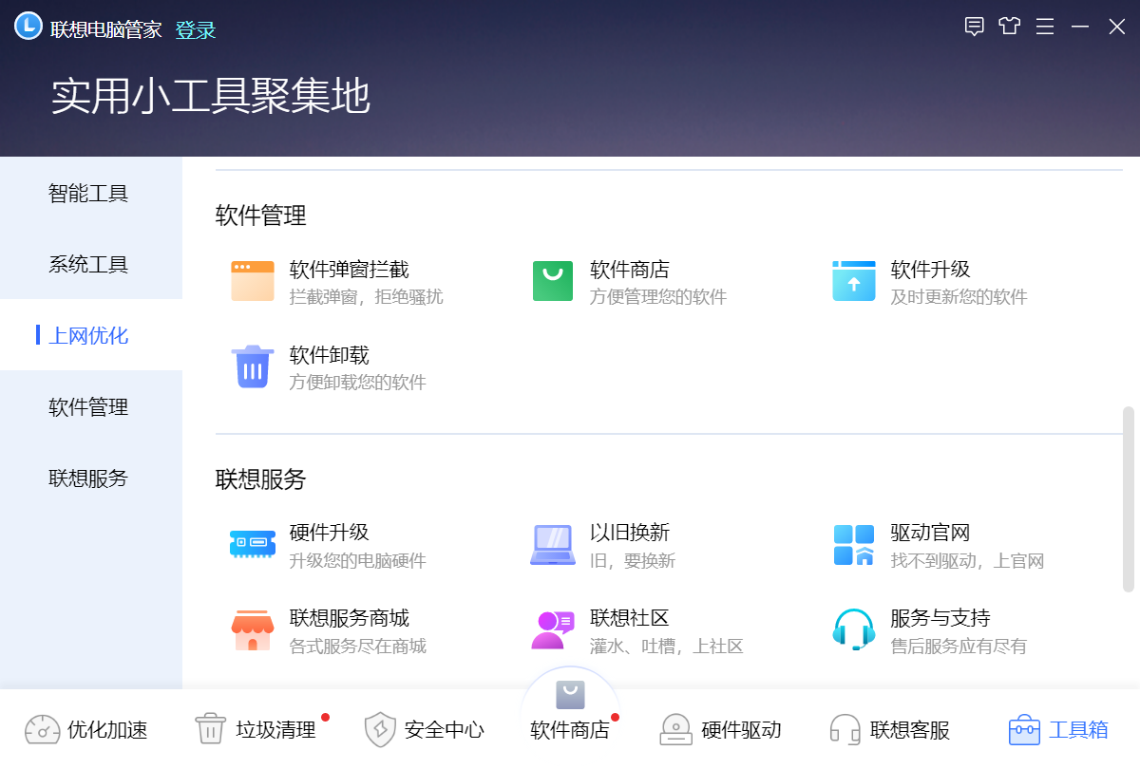The image size is (1140, 769).
Task: Click the bottom bar shopping bag icon
Action: pyautogui.click(x=570, y=695)
